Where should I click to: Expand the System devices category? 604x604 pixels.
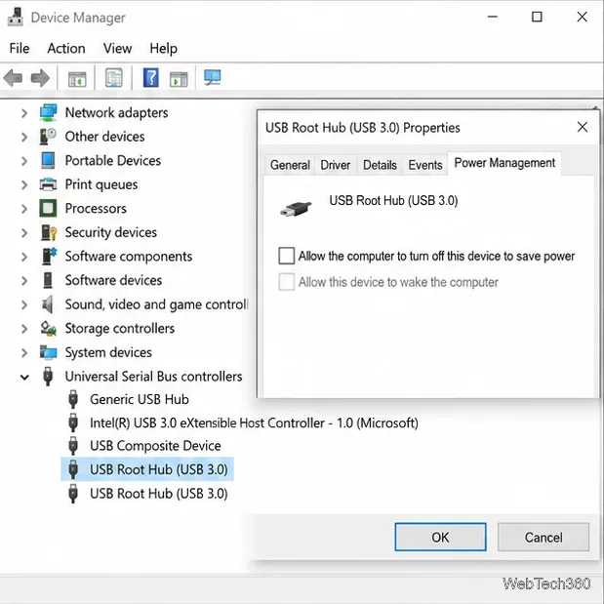pos(23,352)
